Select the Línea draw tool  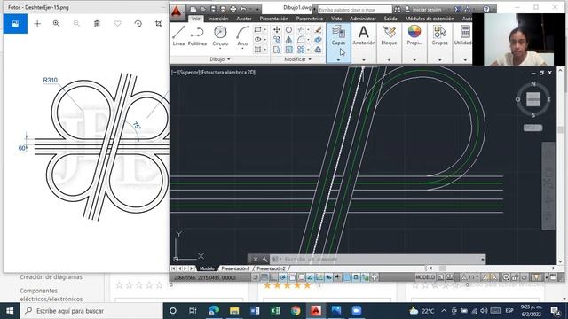[178, 36]
